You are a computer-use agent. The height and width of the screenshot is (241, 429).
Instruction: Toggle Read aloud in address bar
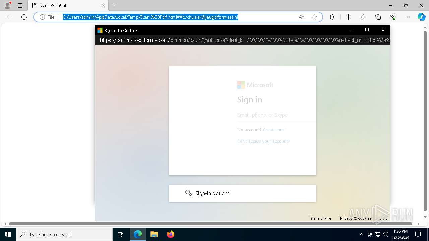coord(301,17)
